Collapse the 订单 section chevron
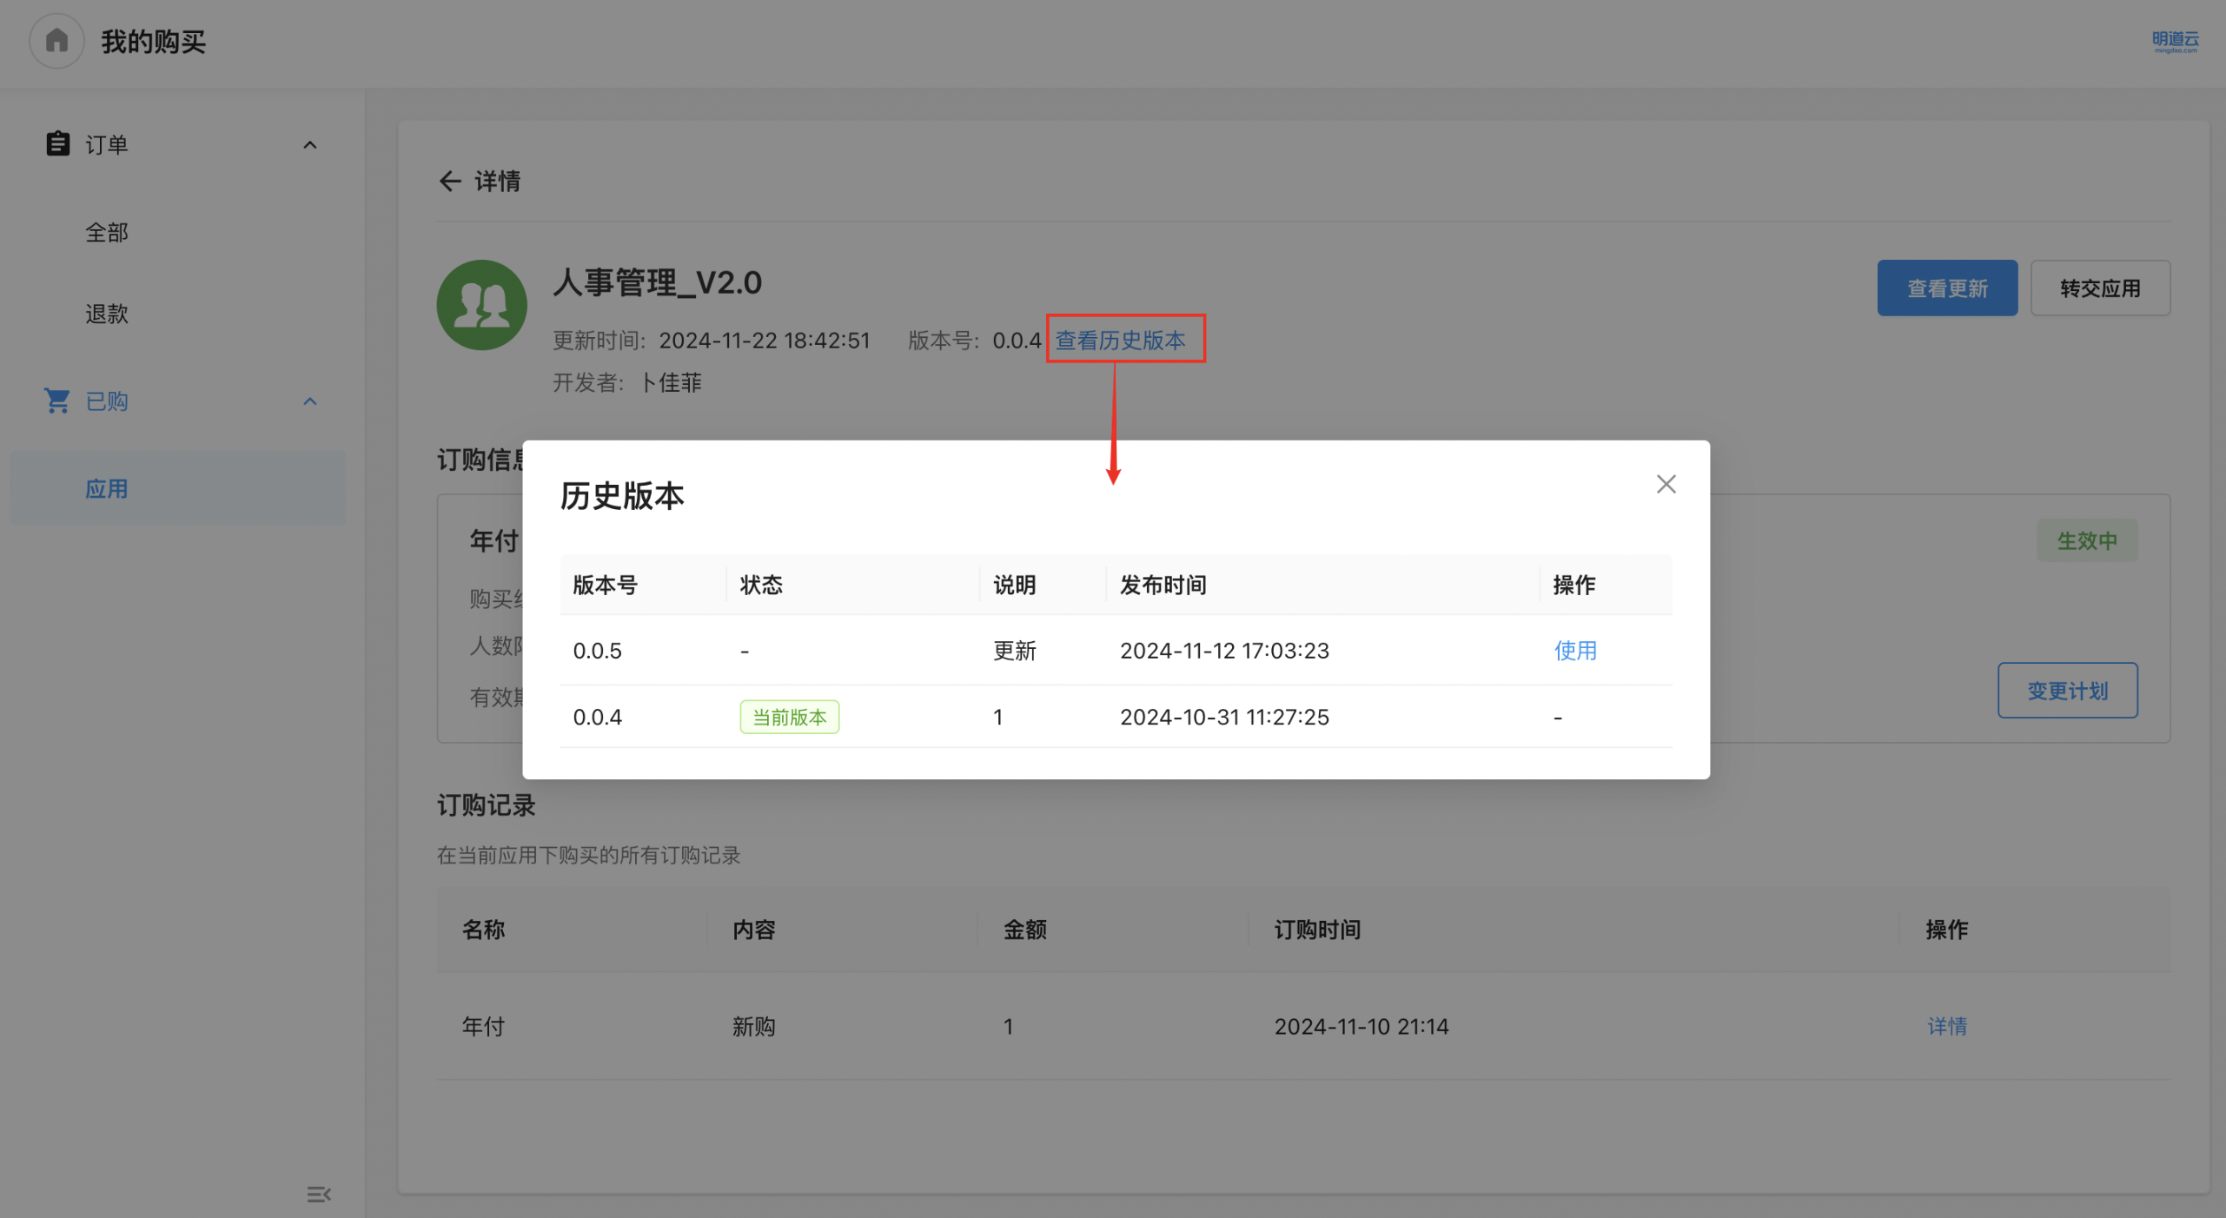 coord(309,145)
